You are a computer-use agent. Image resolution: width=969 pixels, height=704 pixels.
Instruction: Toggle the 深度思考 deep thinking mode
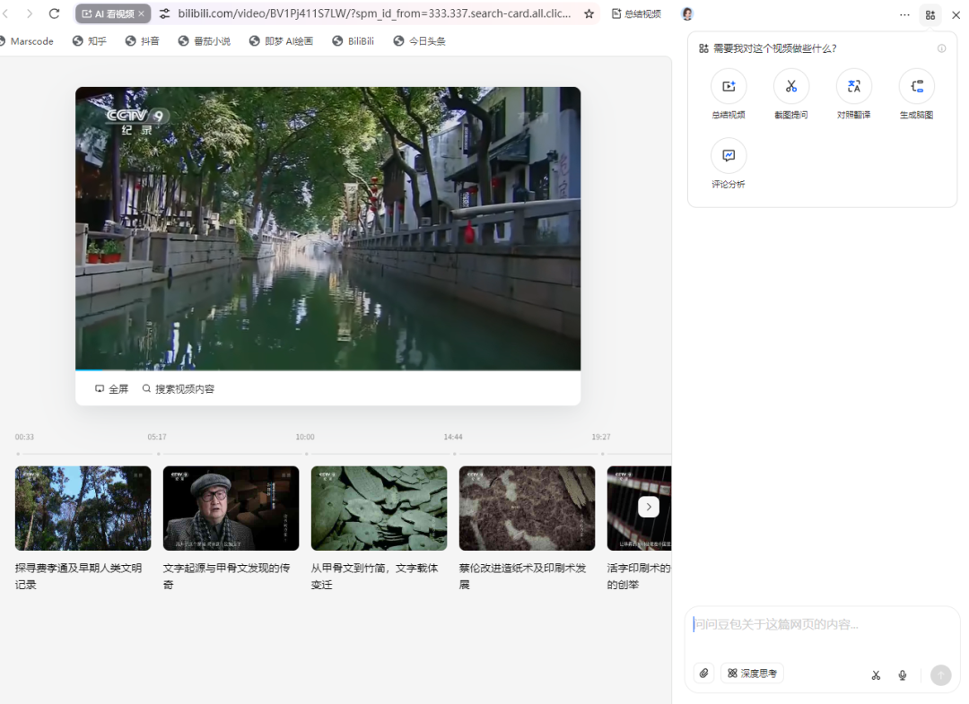[752, 674]
